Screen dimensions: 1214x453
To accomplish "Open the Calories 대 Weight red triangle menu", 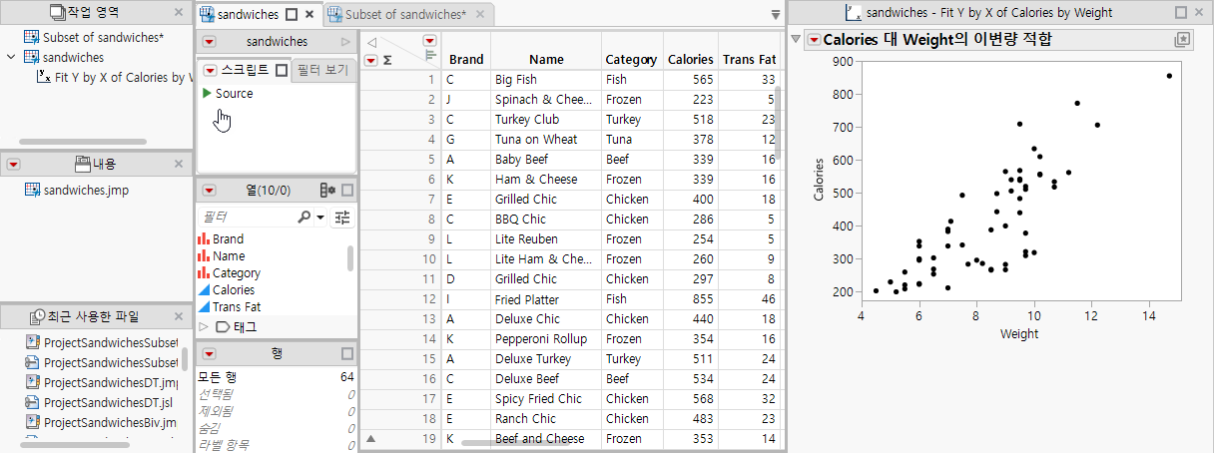I will [814, 40].
